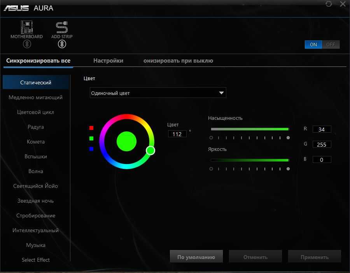This screenshot has width=350, height=273.
Task: Select the Радуга lighting effect
Action: point(36,127)
